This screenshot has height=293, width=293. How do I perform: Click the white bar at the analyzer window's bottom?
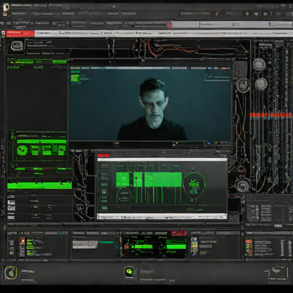point(162,216)
